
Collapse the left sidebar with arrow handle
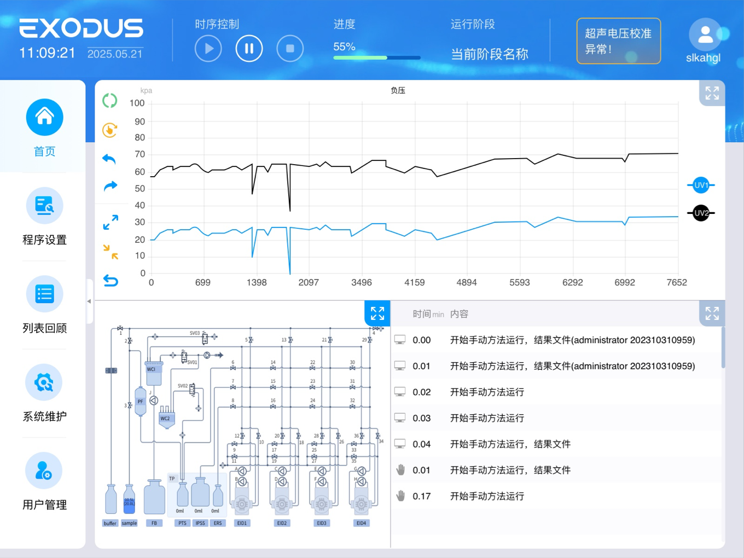tap(89, 301)
